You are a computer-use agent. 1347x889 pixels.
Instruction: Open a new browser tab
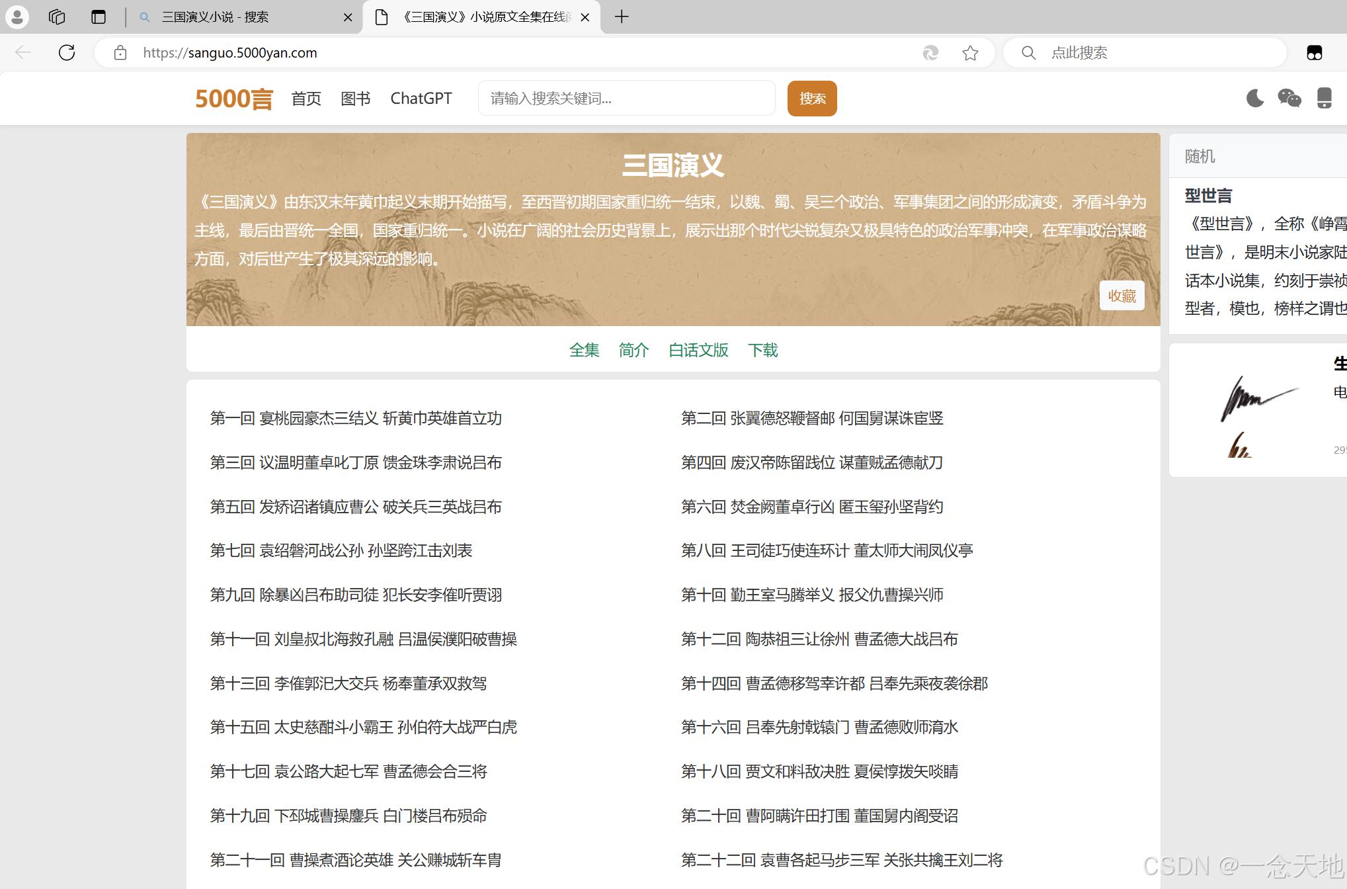tap(622, 17)
